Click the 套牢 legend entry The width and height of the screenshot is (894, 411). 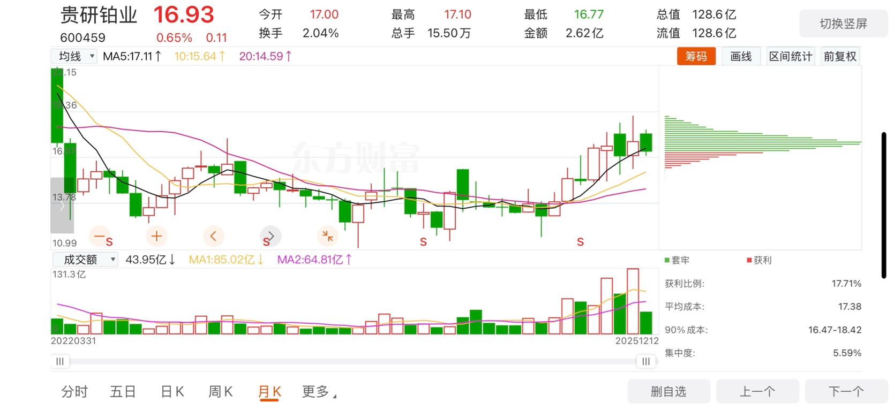coord(677,260)
